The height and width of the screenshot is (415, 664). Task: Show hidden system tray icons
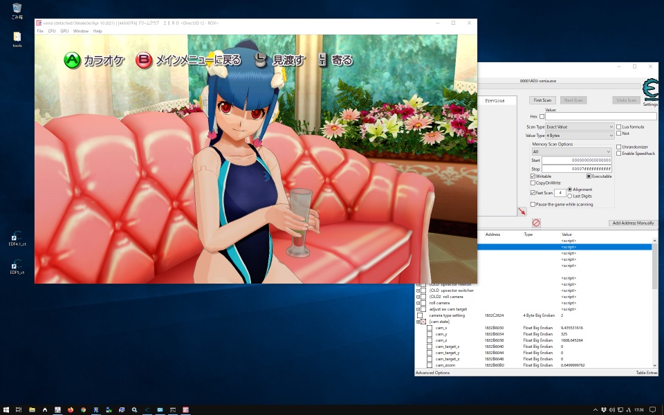point(596,410)
